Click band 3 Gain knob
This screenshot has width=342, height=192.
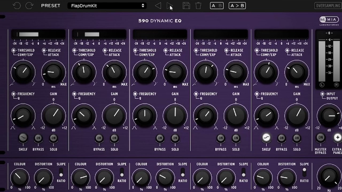[x=175, y=115]
